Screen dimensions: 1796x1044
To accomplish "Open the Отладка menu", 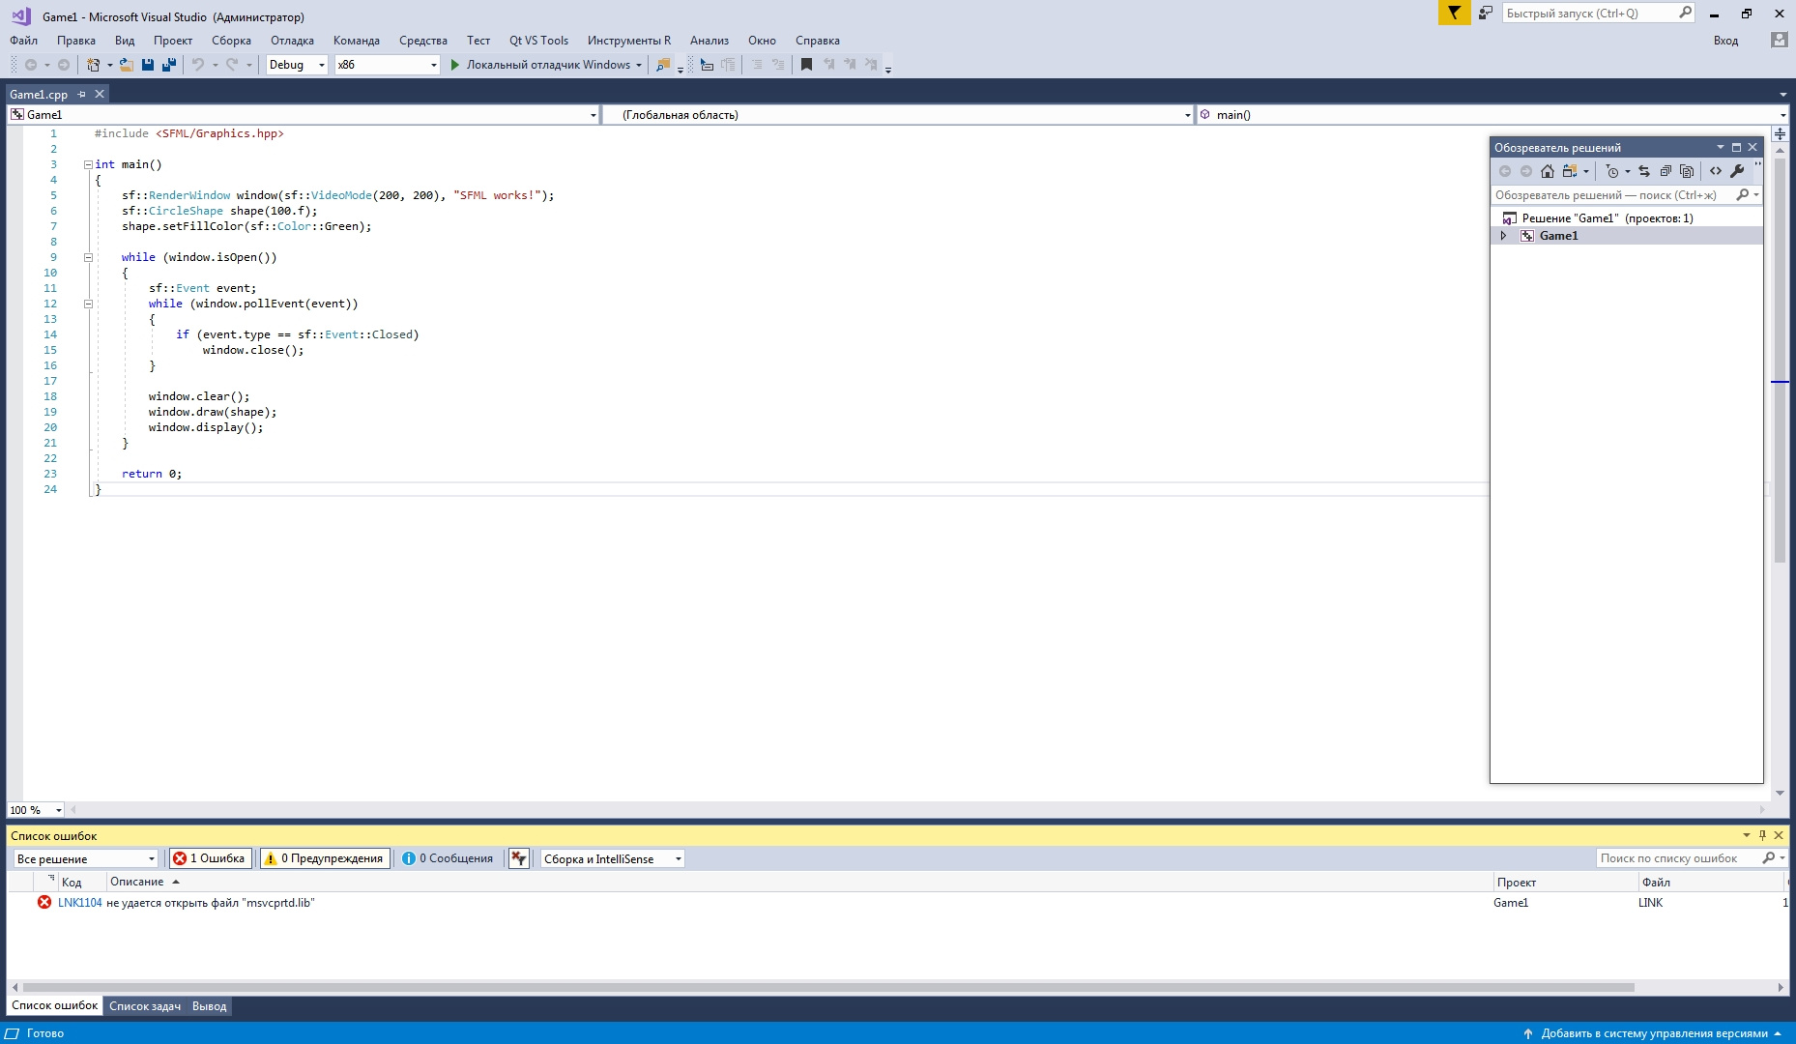I will coord(292,41).
